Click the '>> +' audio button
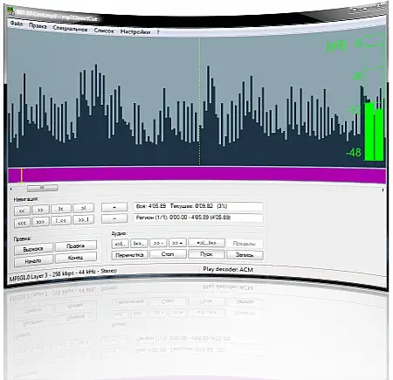The width and height of the screenshot is (393, 380). 177,243
